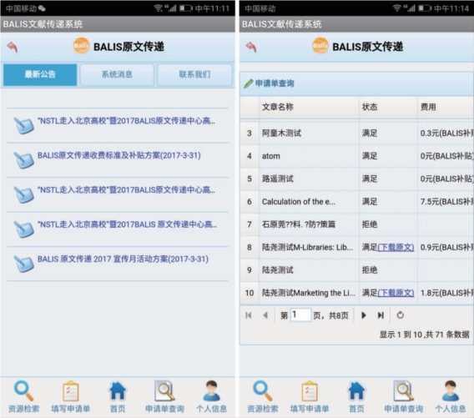Jump to last page of results

(x=381, y=315)
